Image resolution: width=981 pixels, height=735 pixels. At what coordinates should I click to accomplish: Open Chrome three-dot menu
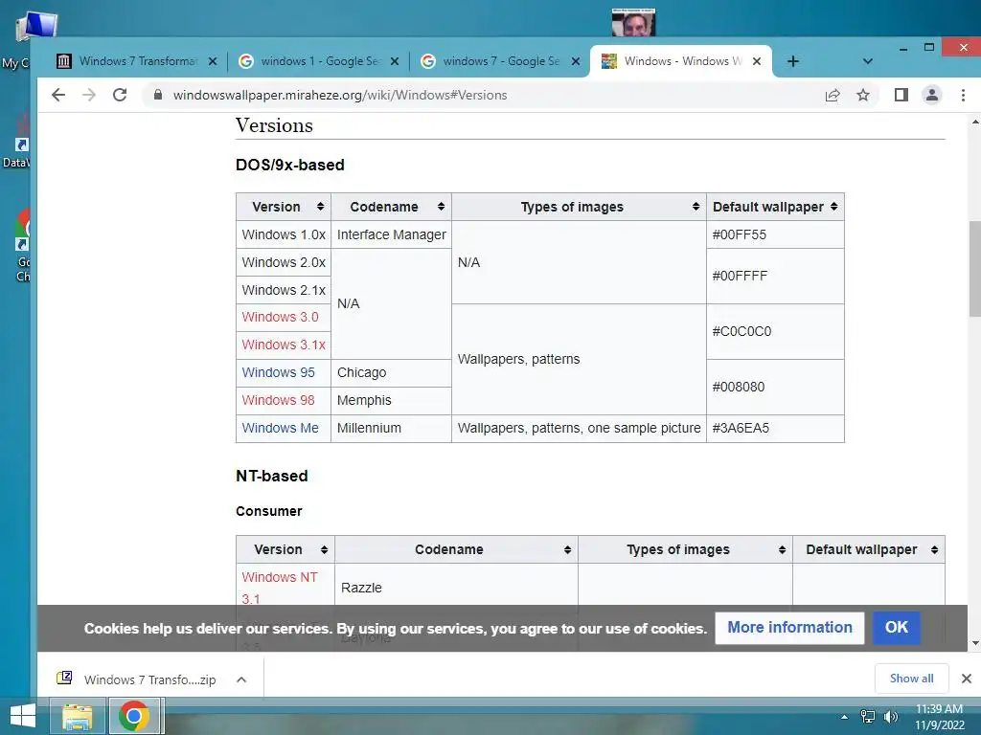(963, 95)
